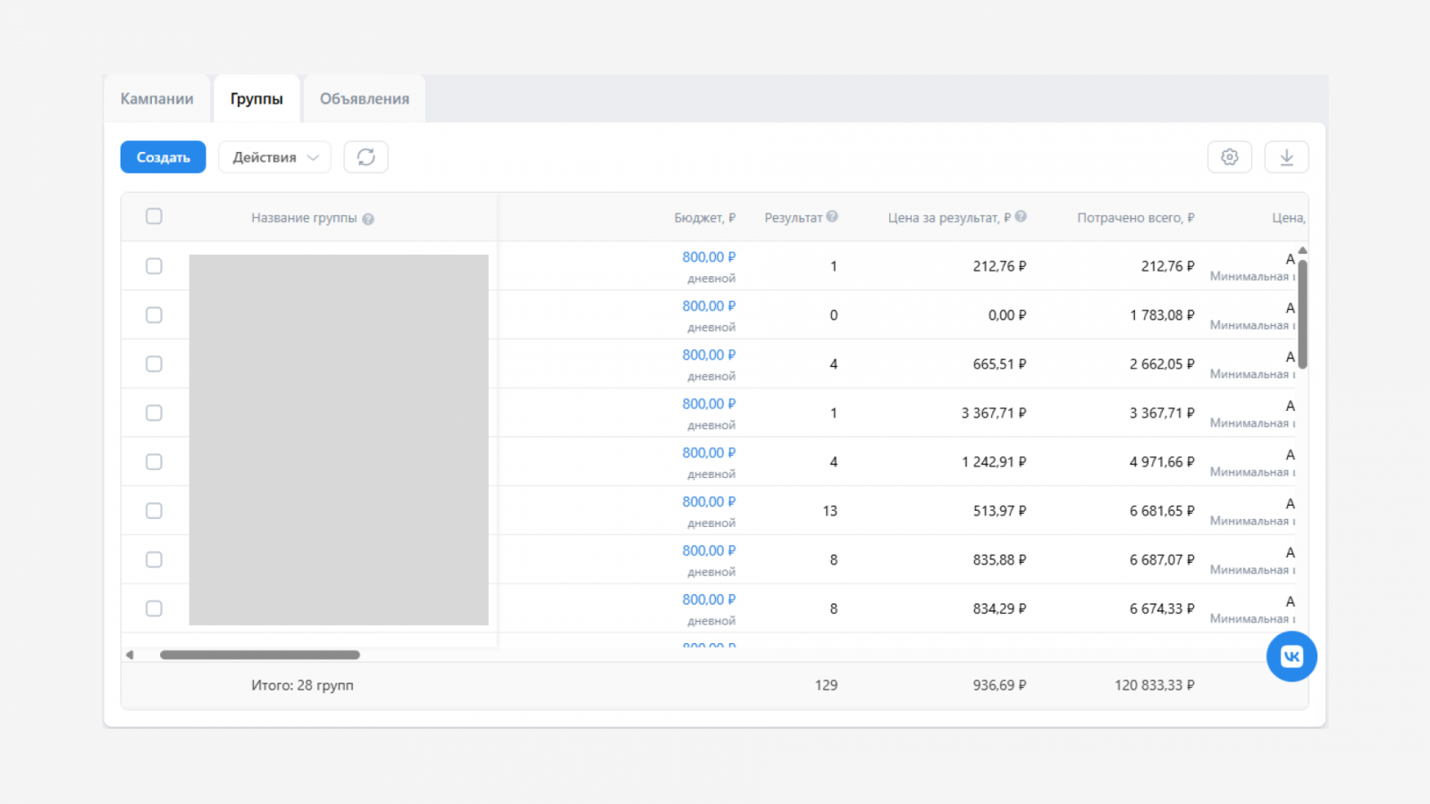The height and width of the screenshot is (804, 1430).
Task: Toggle the select-all checkbox in header
Action: 154,216
